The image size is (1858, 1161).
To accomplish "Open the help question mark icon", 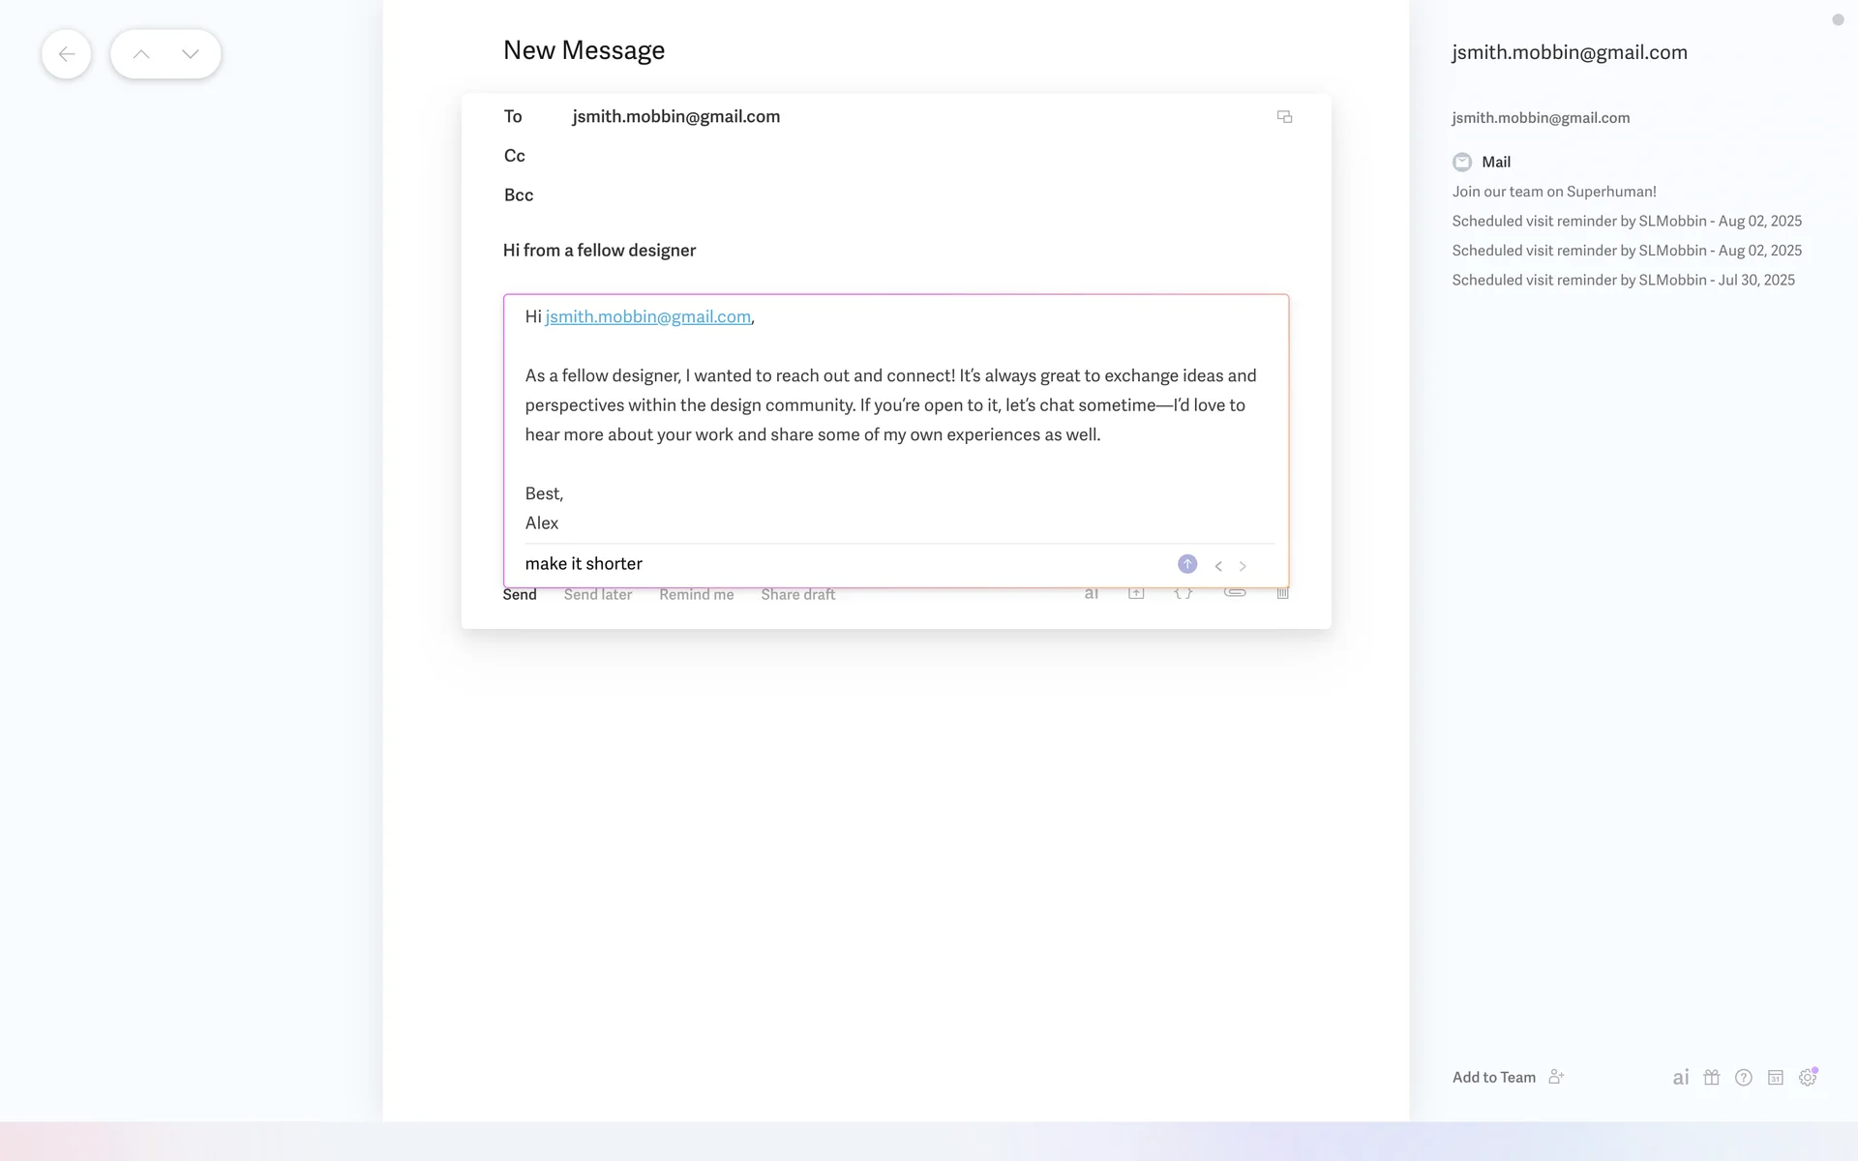I will (x=1744, y=1078).
